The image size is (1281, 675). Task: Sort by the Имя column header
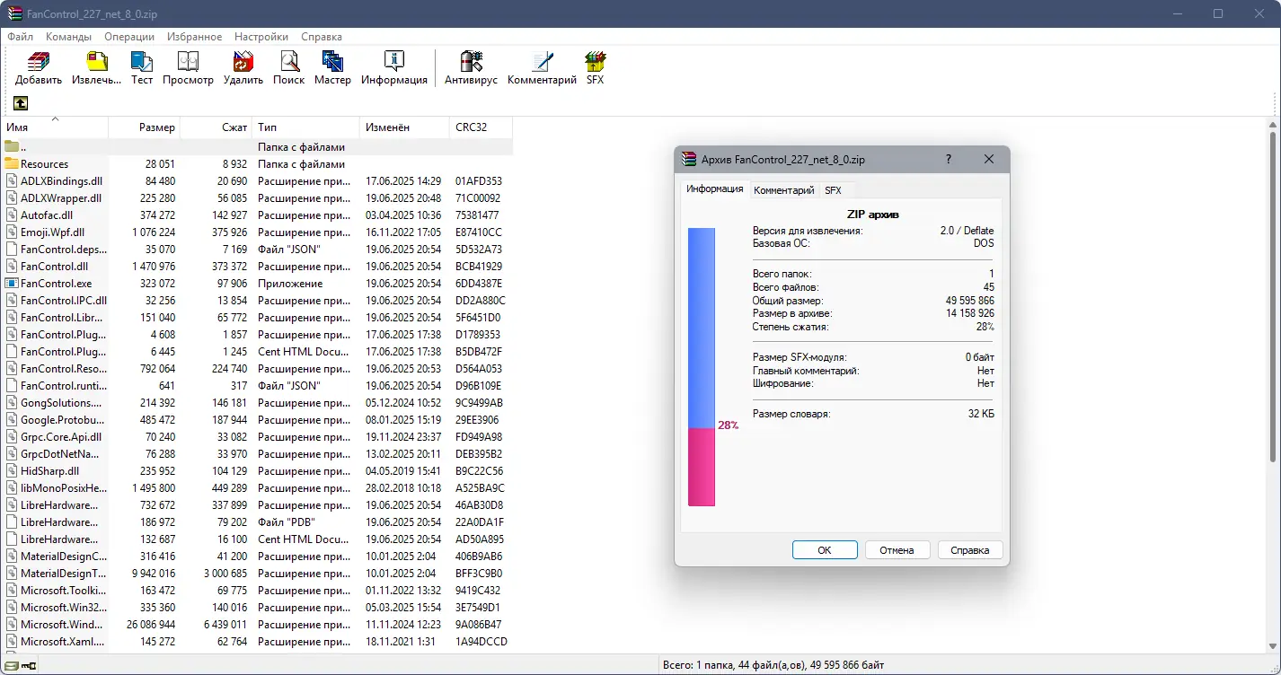point(55,127)
